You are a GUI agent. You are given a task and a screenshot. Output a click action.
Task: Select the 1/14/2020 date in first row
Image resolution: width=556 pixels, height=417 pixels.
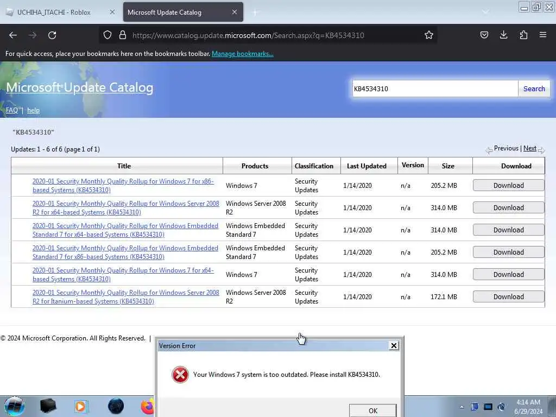tap(357, 186)
